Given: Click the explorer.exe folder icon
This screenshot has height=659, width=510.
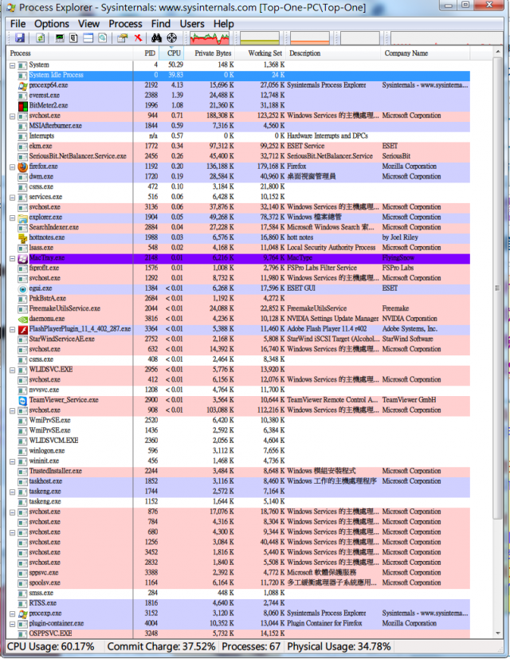Looking at the screenshot, I should point(22,218).
